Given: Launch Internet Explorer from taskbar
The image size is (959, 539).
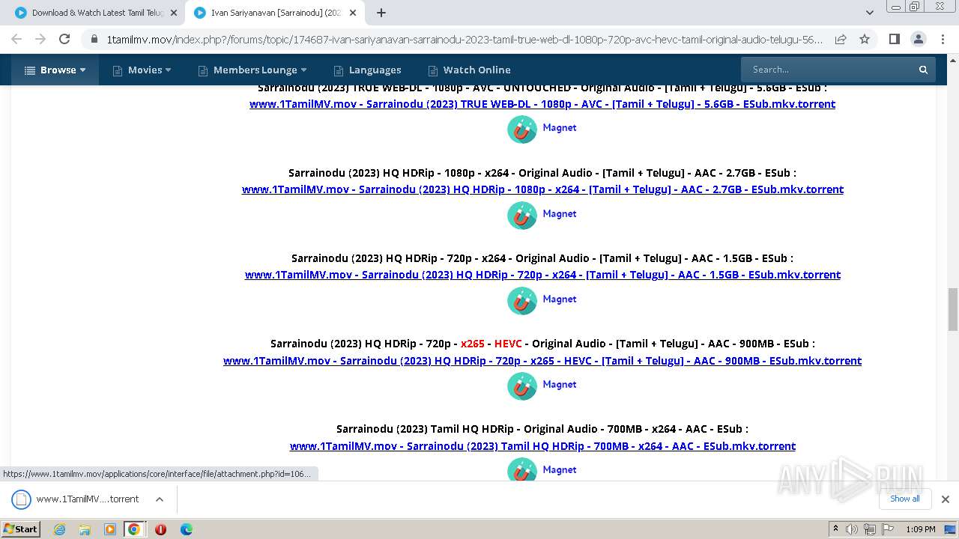Looking at the screenshot, I should [x=60, y=529].
